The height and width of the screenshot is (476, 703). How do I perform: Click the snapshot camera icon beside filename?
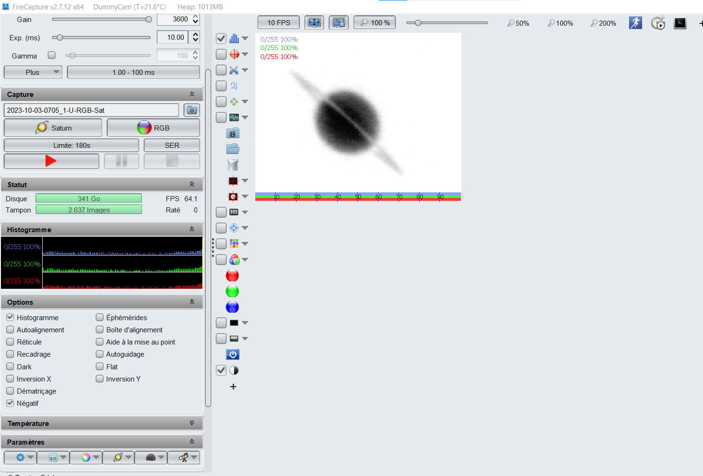click(192, 110)
